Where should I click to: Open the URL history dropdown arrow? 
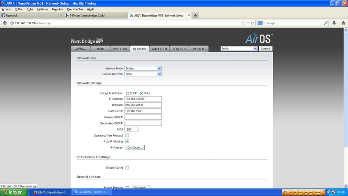pyautogui.click(x=248, y=23)
